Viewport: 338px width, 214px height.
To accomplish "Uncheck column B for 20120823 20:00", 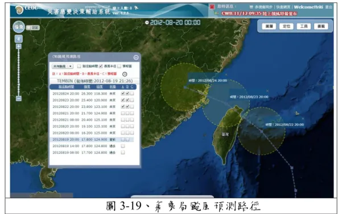I will pos(127,100).
